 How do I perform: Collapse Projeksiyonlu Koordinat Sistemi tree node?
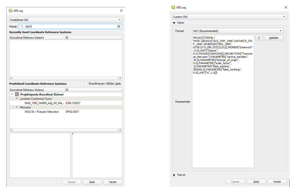point(12,94)
